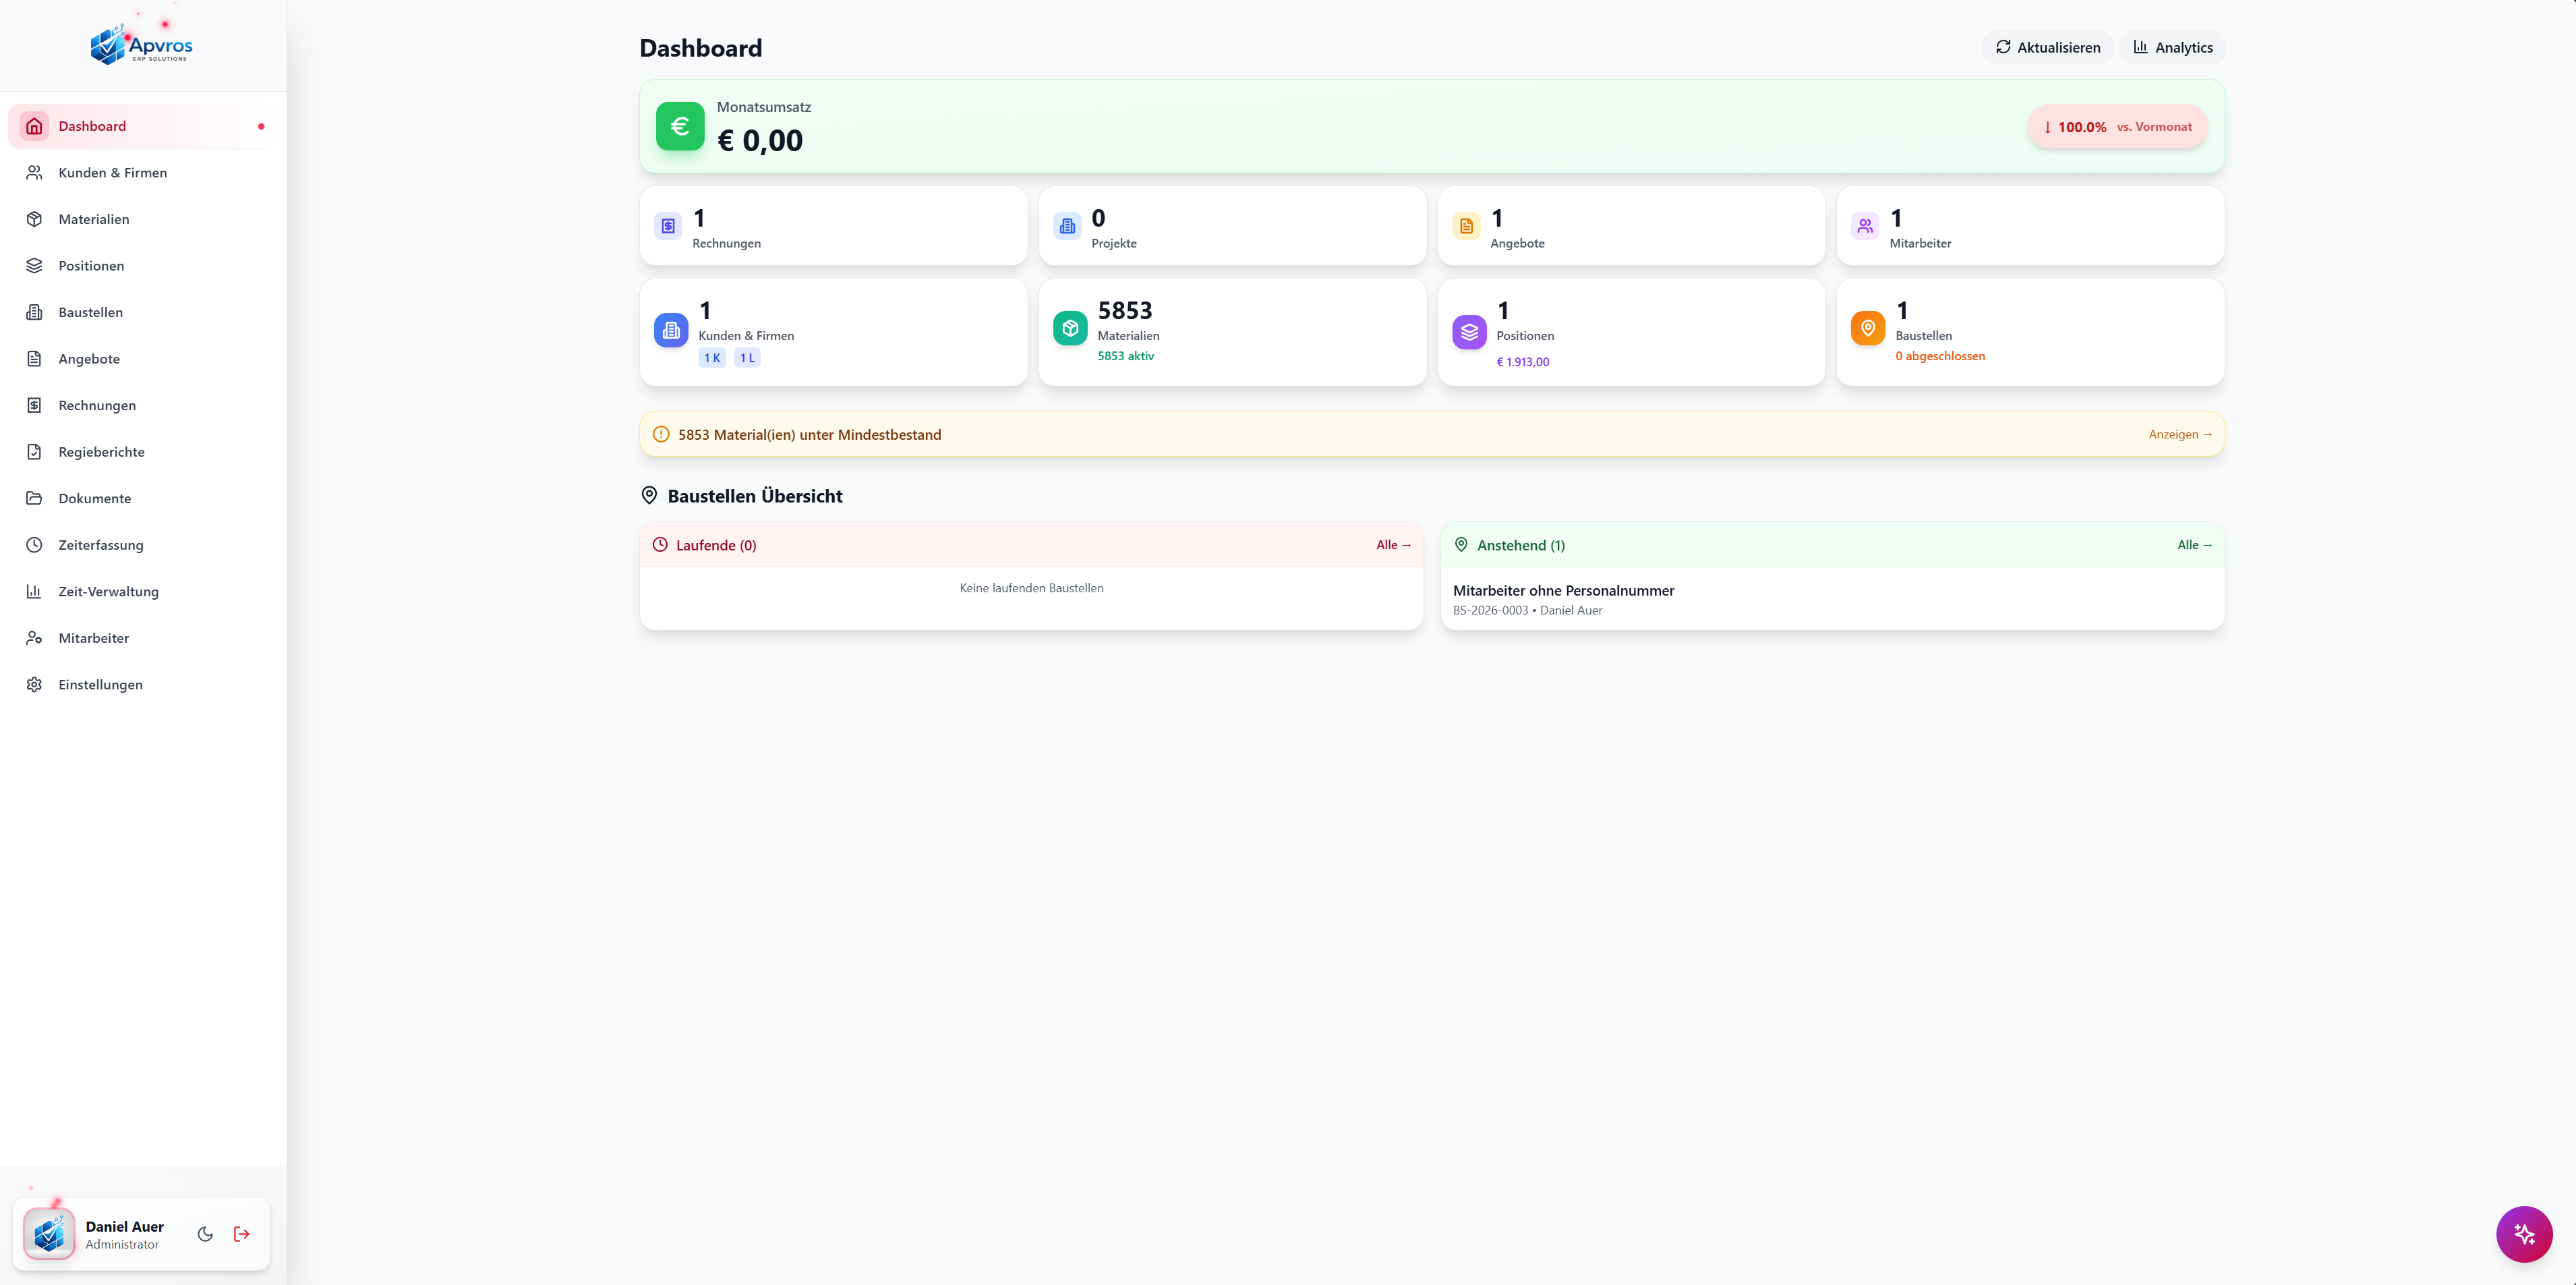Select the Positionen layers icon in sidebar
Image resolution: width=2576 pixels, height=1285 pixels.
(34, 265)
